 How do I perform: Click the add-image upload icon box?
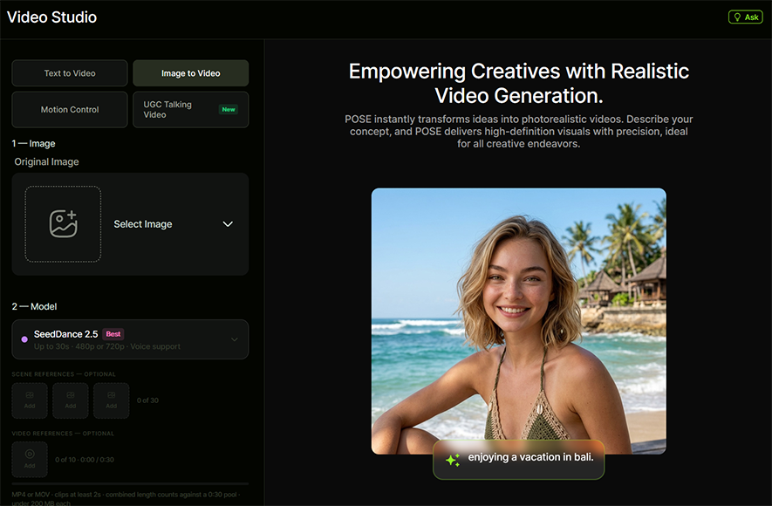click(63, 224)
